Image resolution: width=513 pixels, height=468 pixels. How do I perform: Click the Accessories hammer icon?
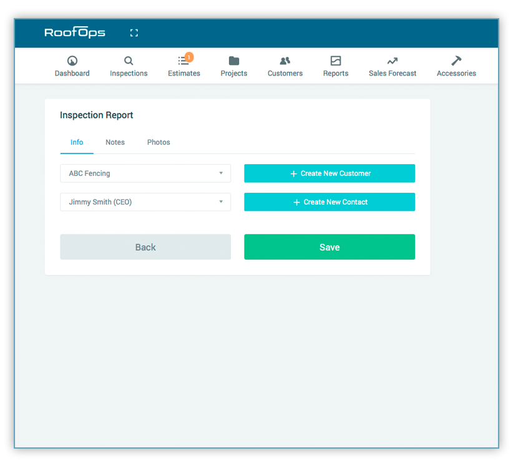coord(456,61)
